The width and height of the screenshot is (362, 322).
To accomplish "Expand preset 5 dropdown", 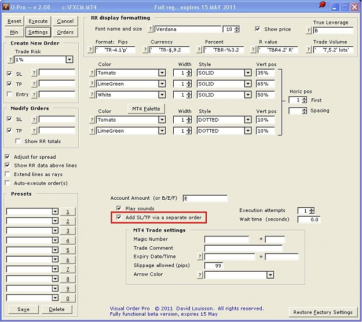I will (x=55, y=250).
